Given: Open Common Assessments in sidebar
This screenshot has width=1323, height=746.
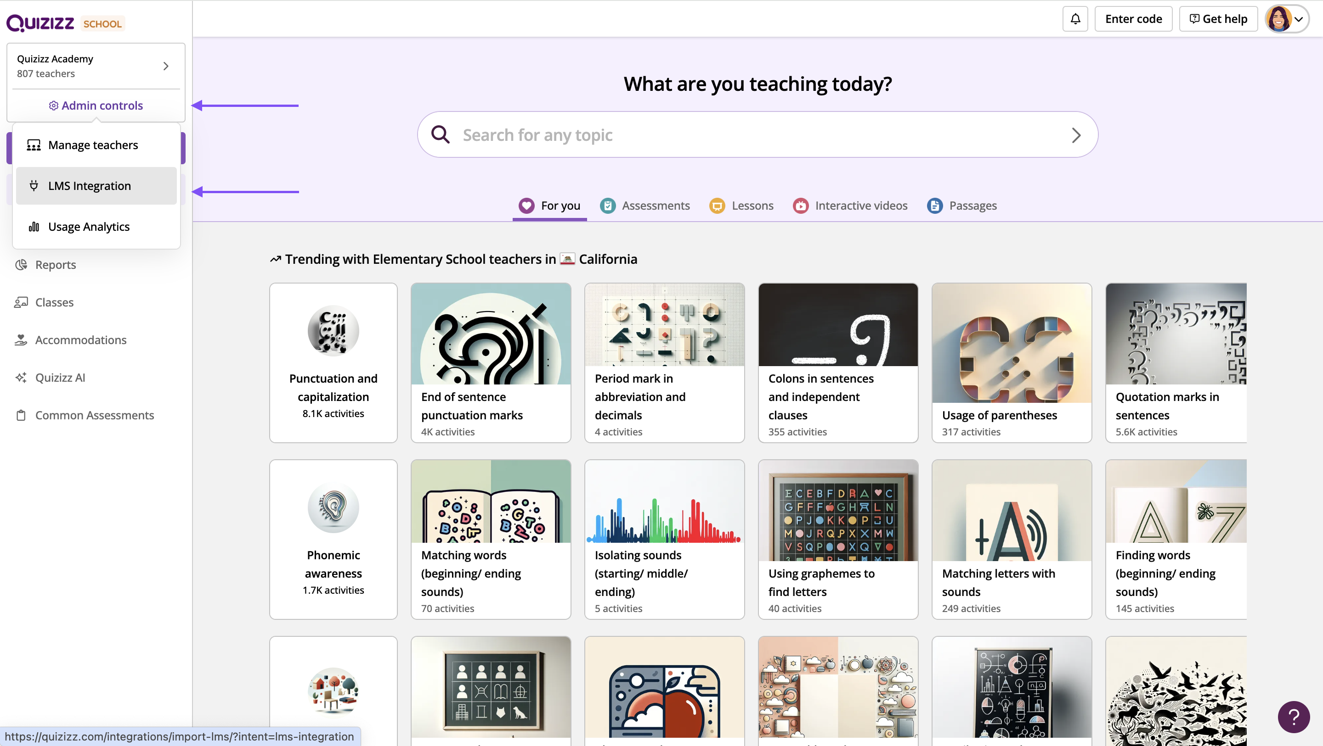Looking at the screenshot, I should click(x=94, y=415).
